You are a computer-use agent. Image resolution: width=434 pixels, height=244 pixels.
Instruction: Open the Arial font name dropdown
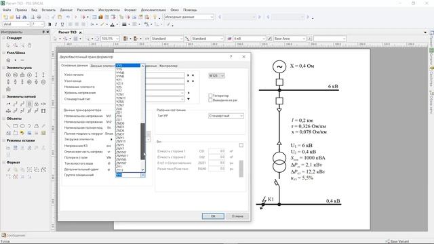(27, 24)
